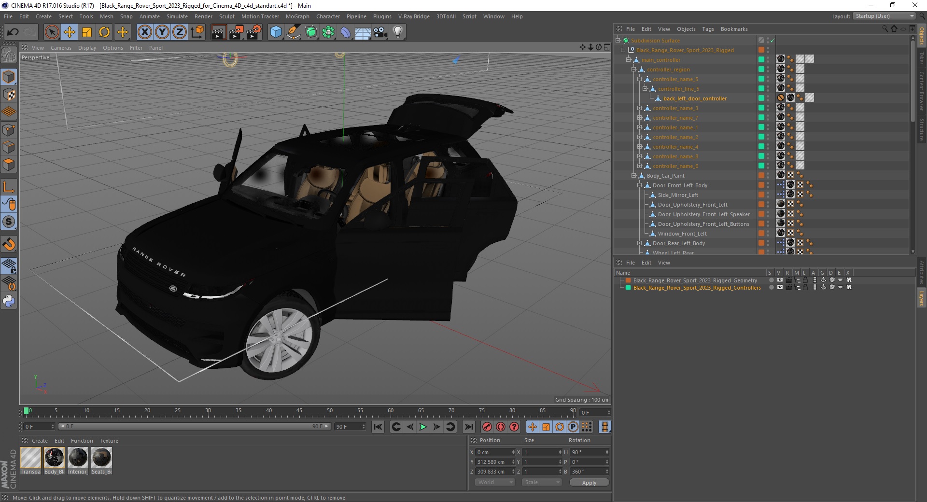
Task: Open the Character menu
Action: (x=328, y=16)
